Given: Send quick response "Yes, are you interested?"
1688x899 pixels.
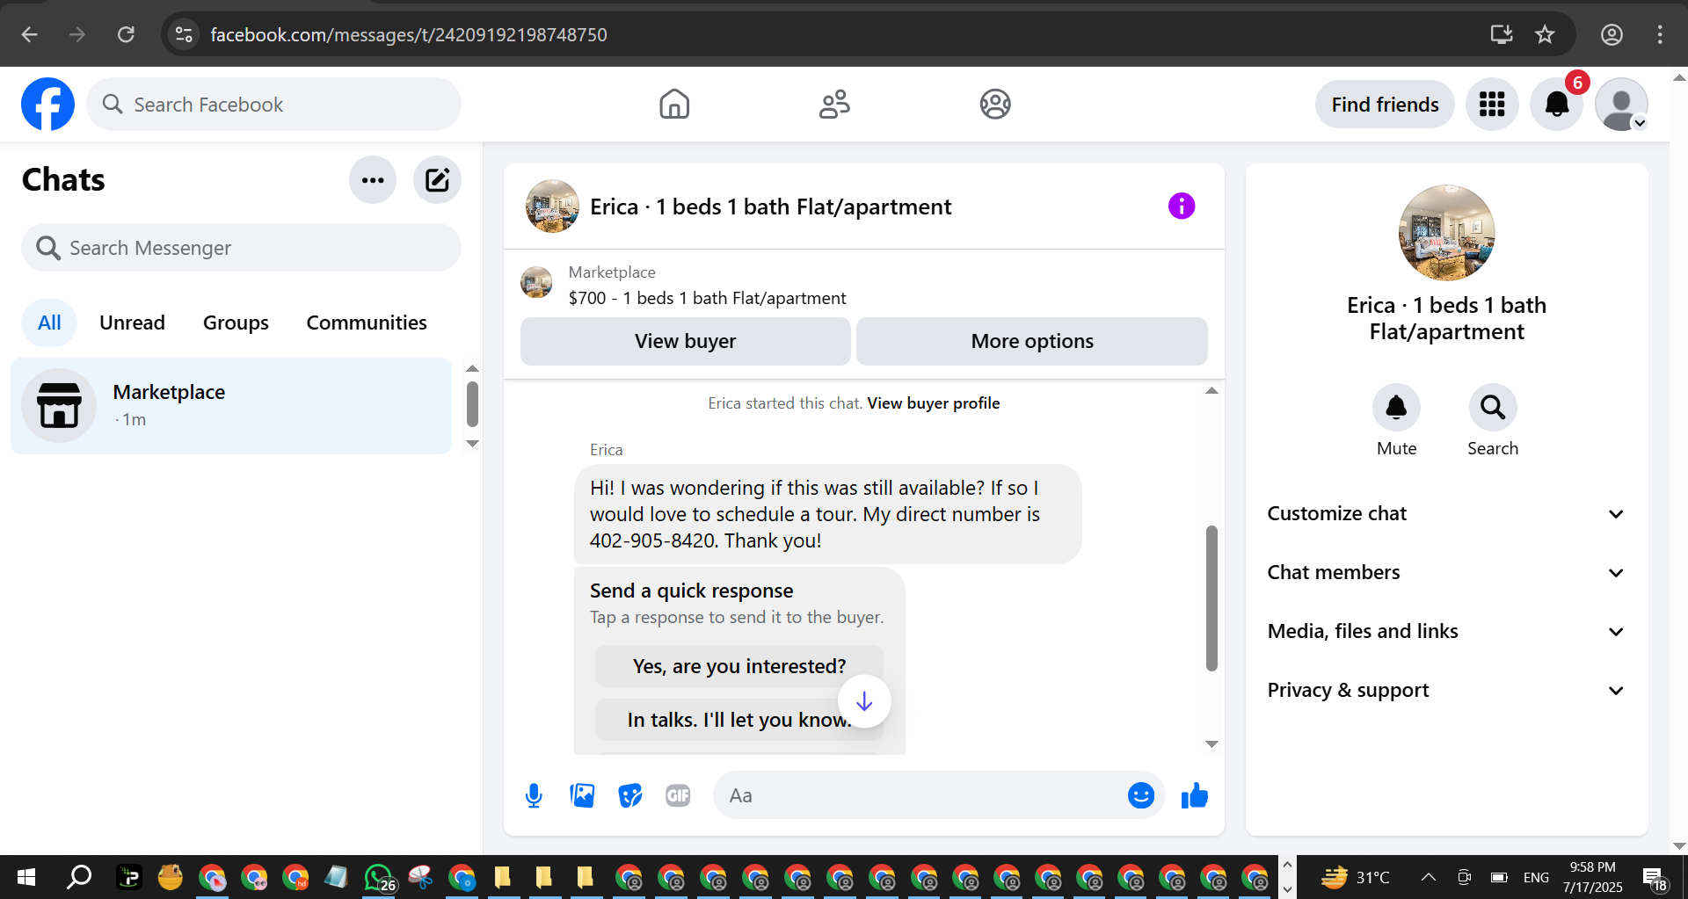Looking at the screenshot, I should (739, 666).
